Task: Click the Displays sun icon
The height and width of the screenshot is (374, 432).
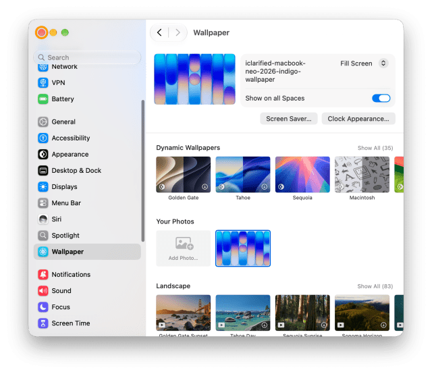Action: [43, 187]
